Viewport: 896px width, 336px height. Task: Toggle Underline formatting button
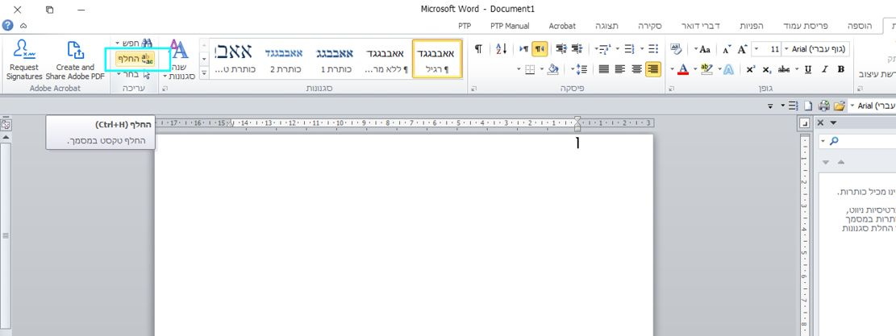[807, 69]
